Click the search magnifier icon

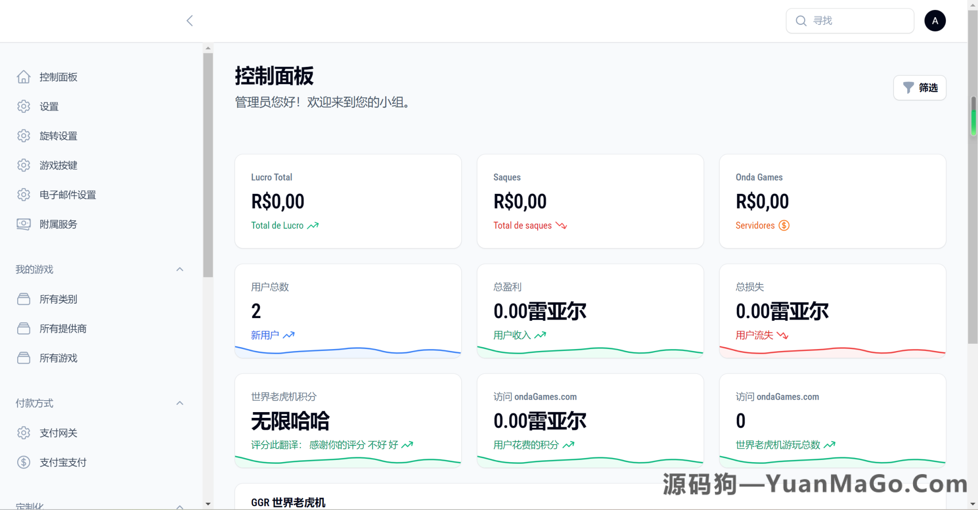pyautogui.click(x=801, y=21)
